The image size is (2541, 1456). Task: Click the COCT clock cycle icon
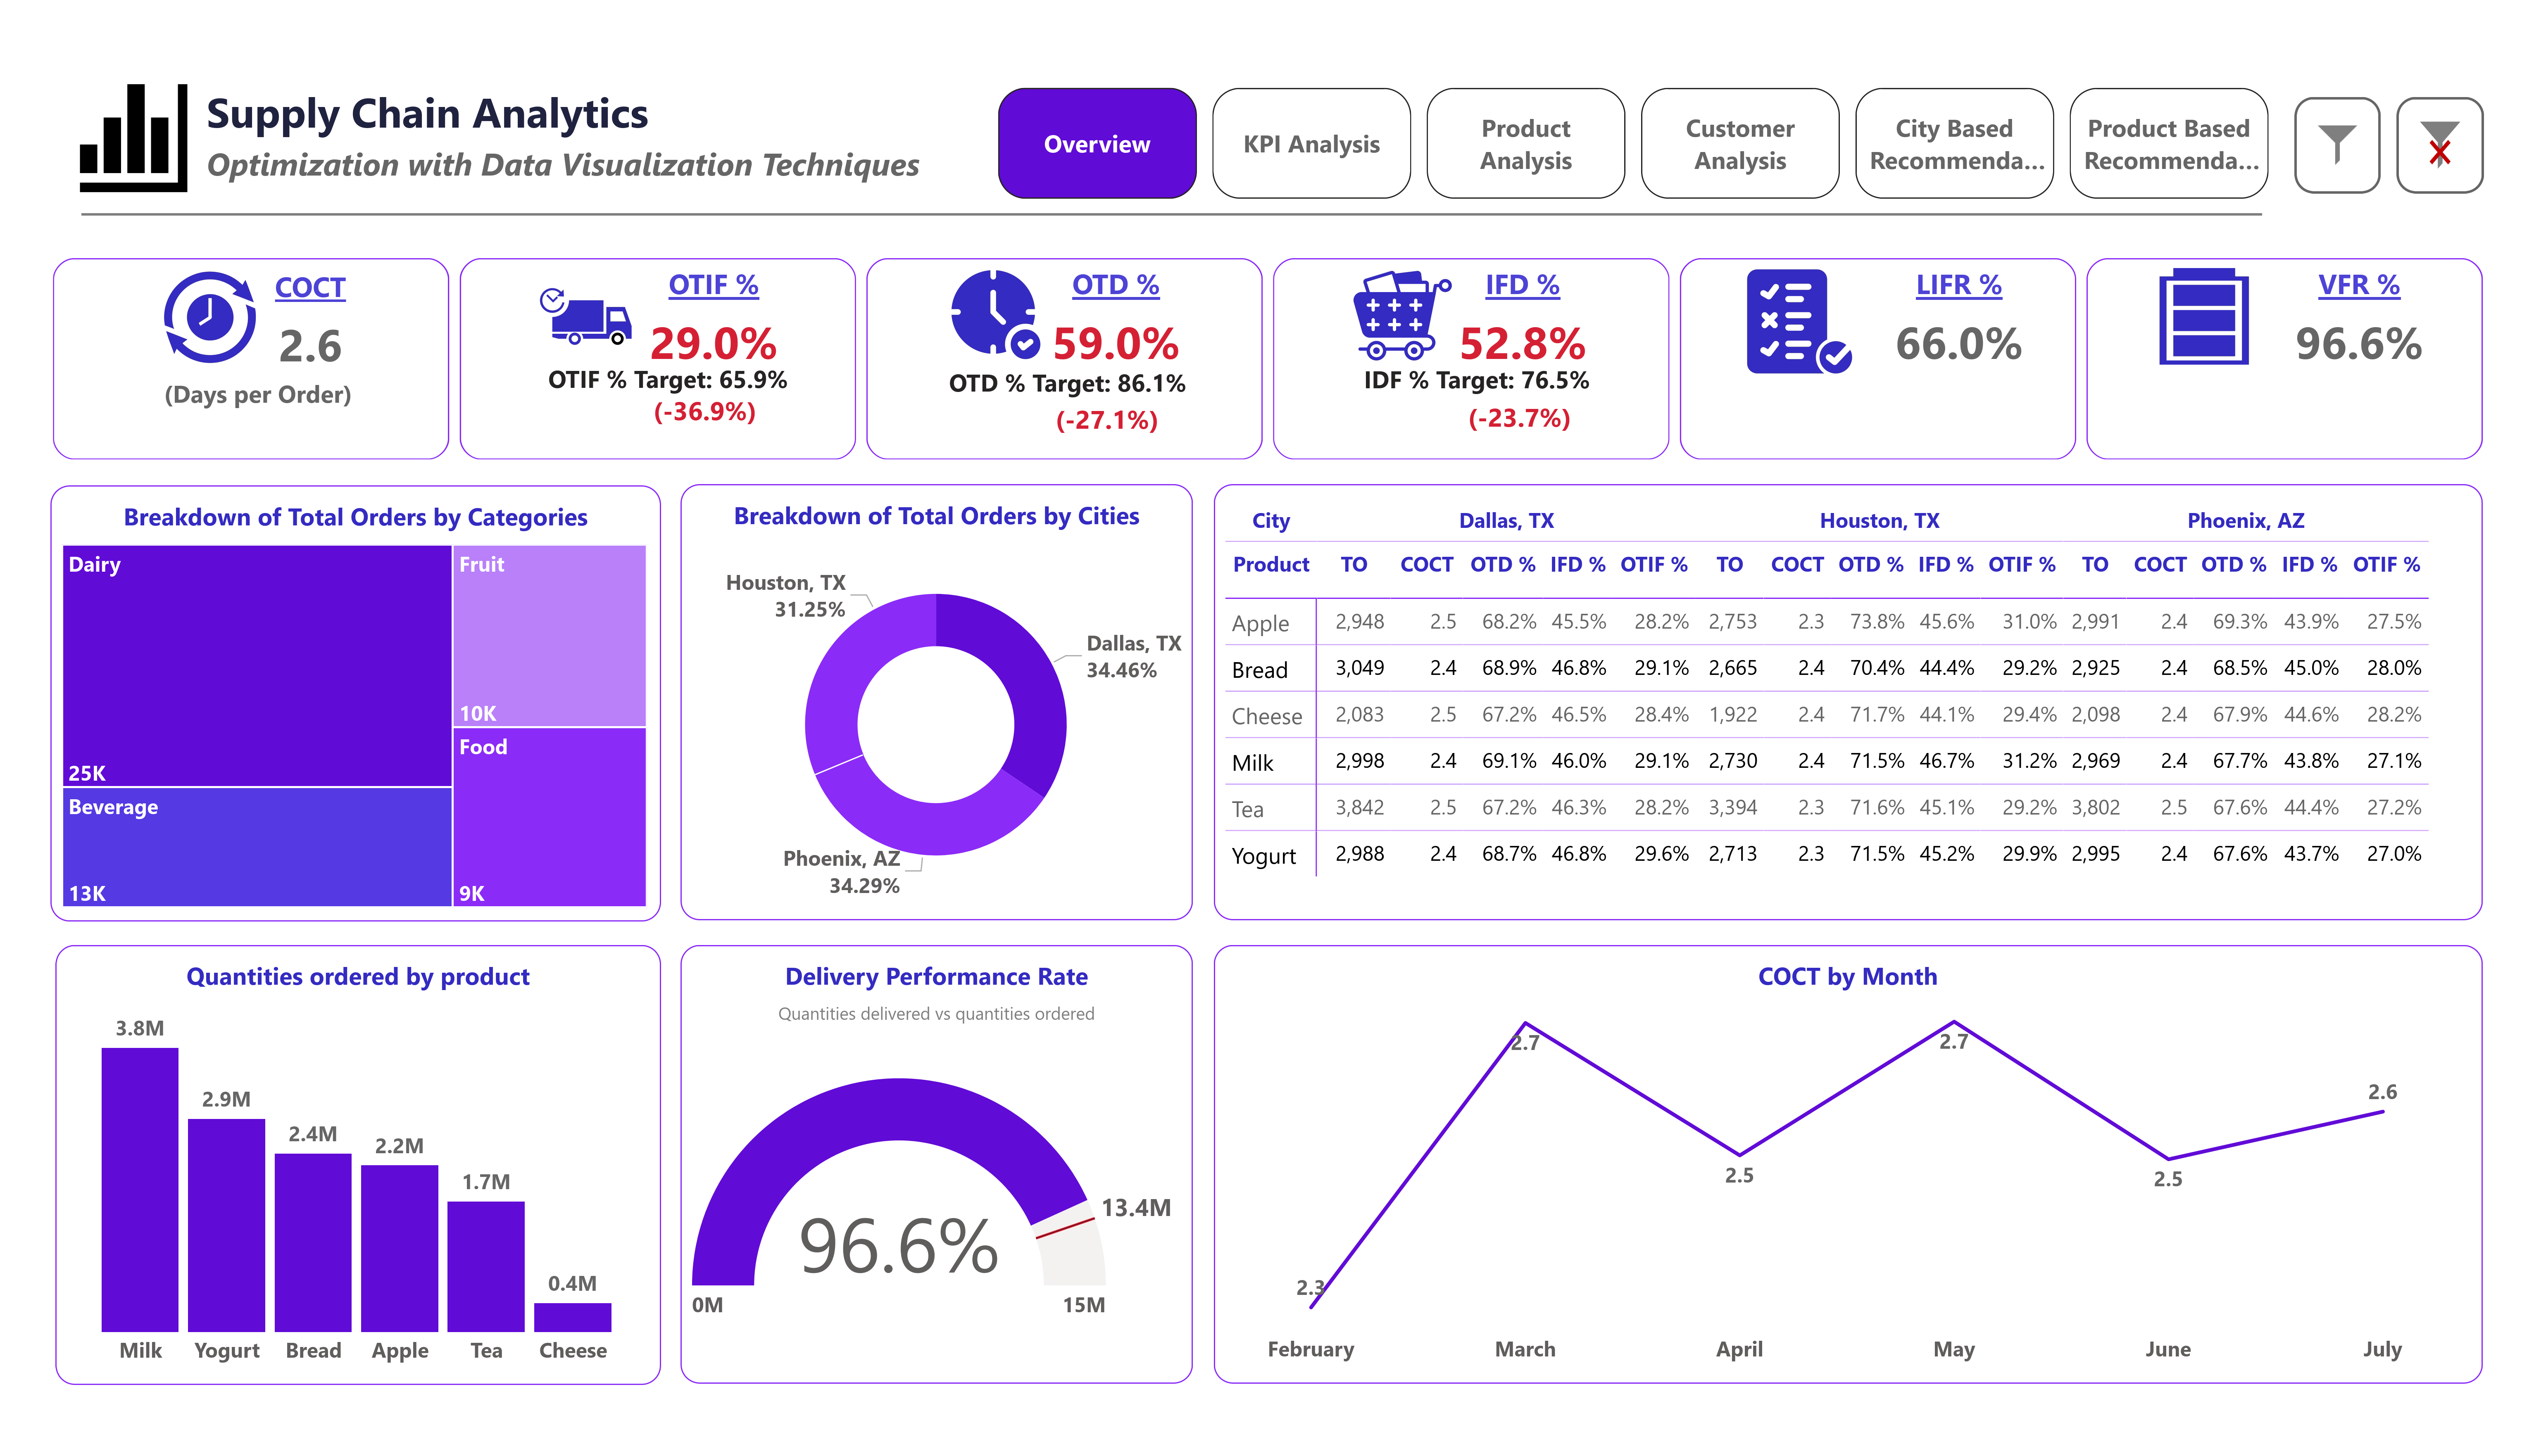tap(209, 317)
